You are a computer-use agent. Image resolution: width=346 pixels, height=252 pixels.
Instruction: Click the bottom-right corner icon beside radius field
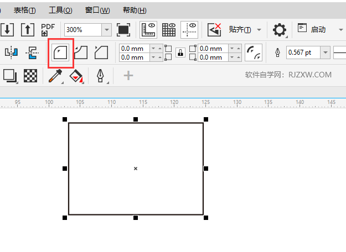(x=193, y=57)
